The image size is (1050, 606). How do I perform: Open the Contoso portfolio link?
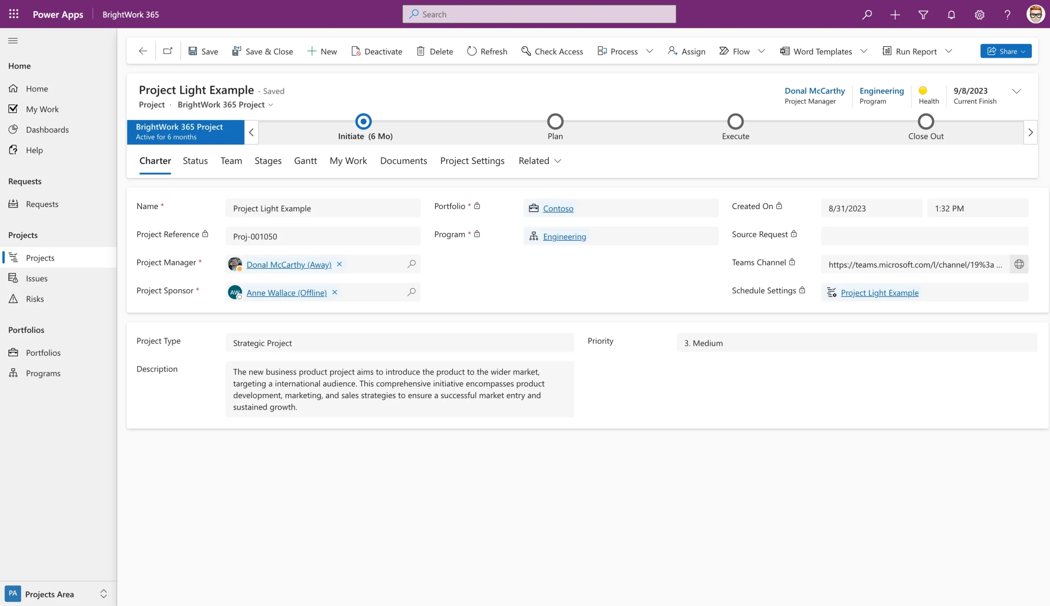(558, 208)
